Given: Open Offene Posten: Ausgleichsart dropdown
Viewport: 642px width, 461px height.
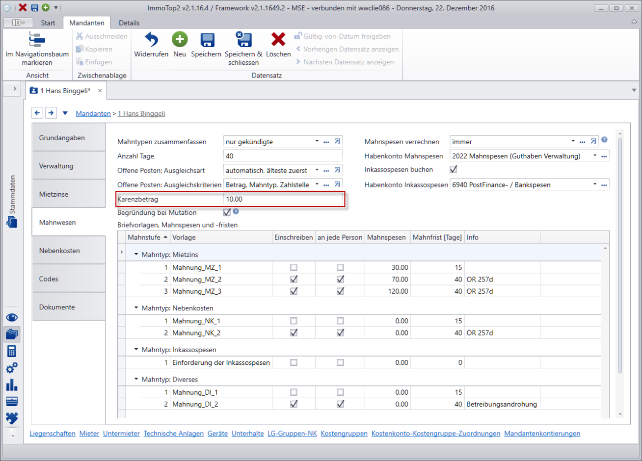Looking at the screenshot, I should [317, 170].
